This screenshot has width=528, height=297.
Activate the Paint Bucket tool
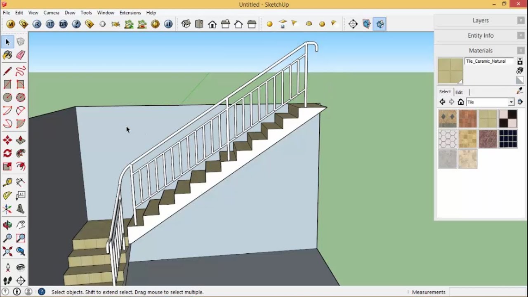(7, 55)
